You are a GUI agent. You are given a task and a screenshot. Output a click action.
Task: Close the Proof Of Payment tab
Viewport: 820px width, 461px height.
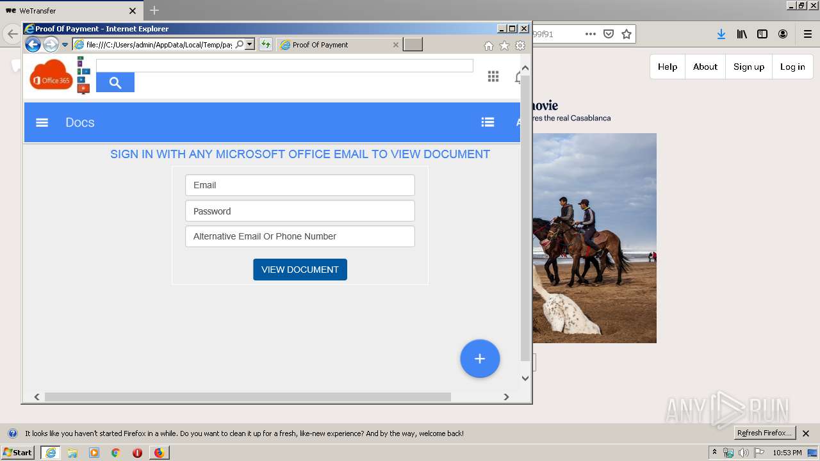pyautogui.click(x=395, y=45)
